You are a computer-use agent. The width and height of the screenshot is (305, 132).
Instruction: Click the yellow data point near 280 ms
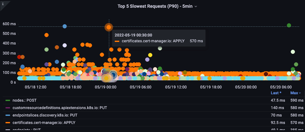point(150,55)
